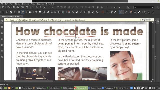Open Participants (7) taskbar window
160x90 pixels.
pos(109,88)
